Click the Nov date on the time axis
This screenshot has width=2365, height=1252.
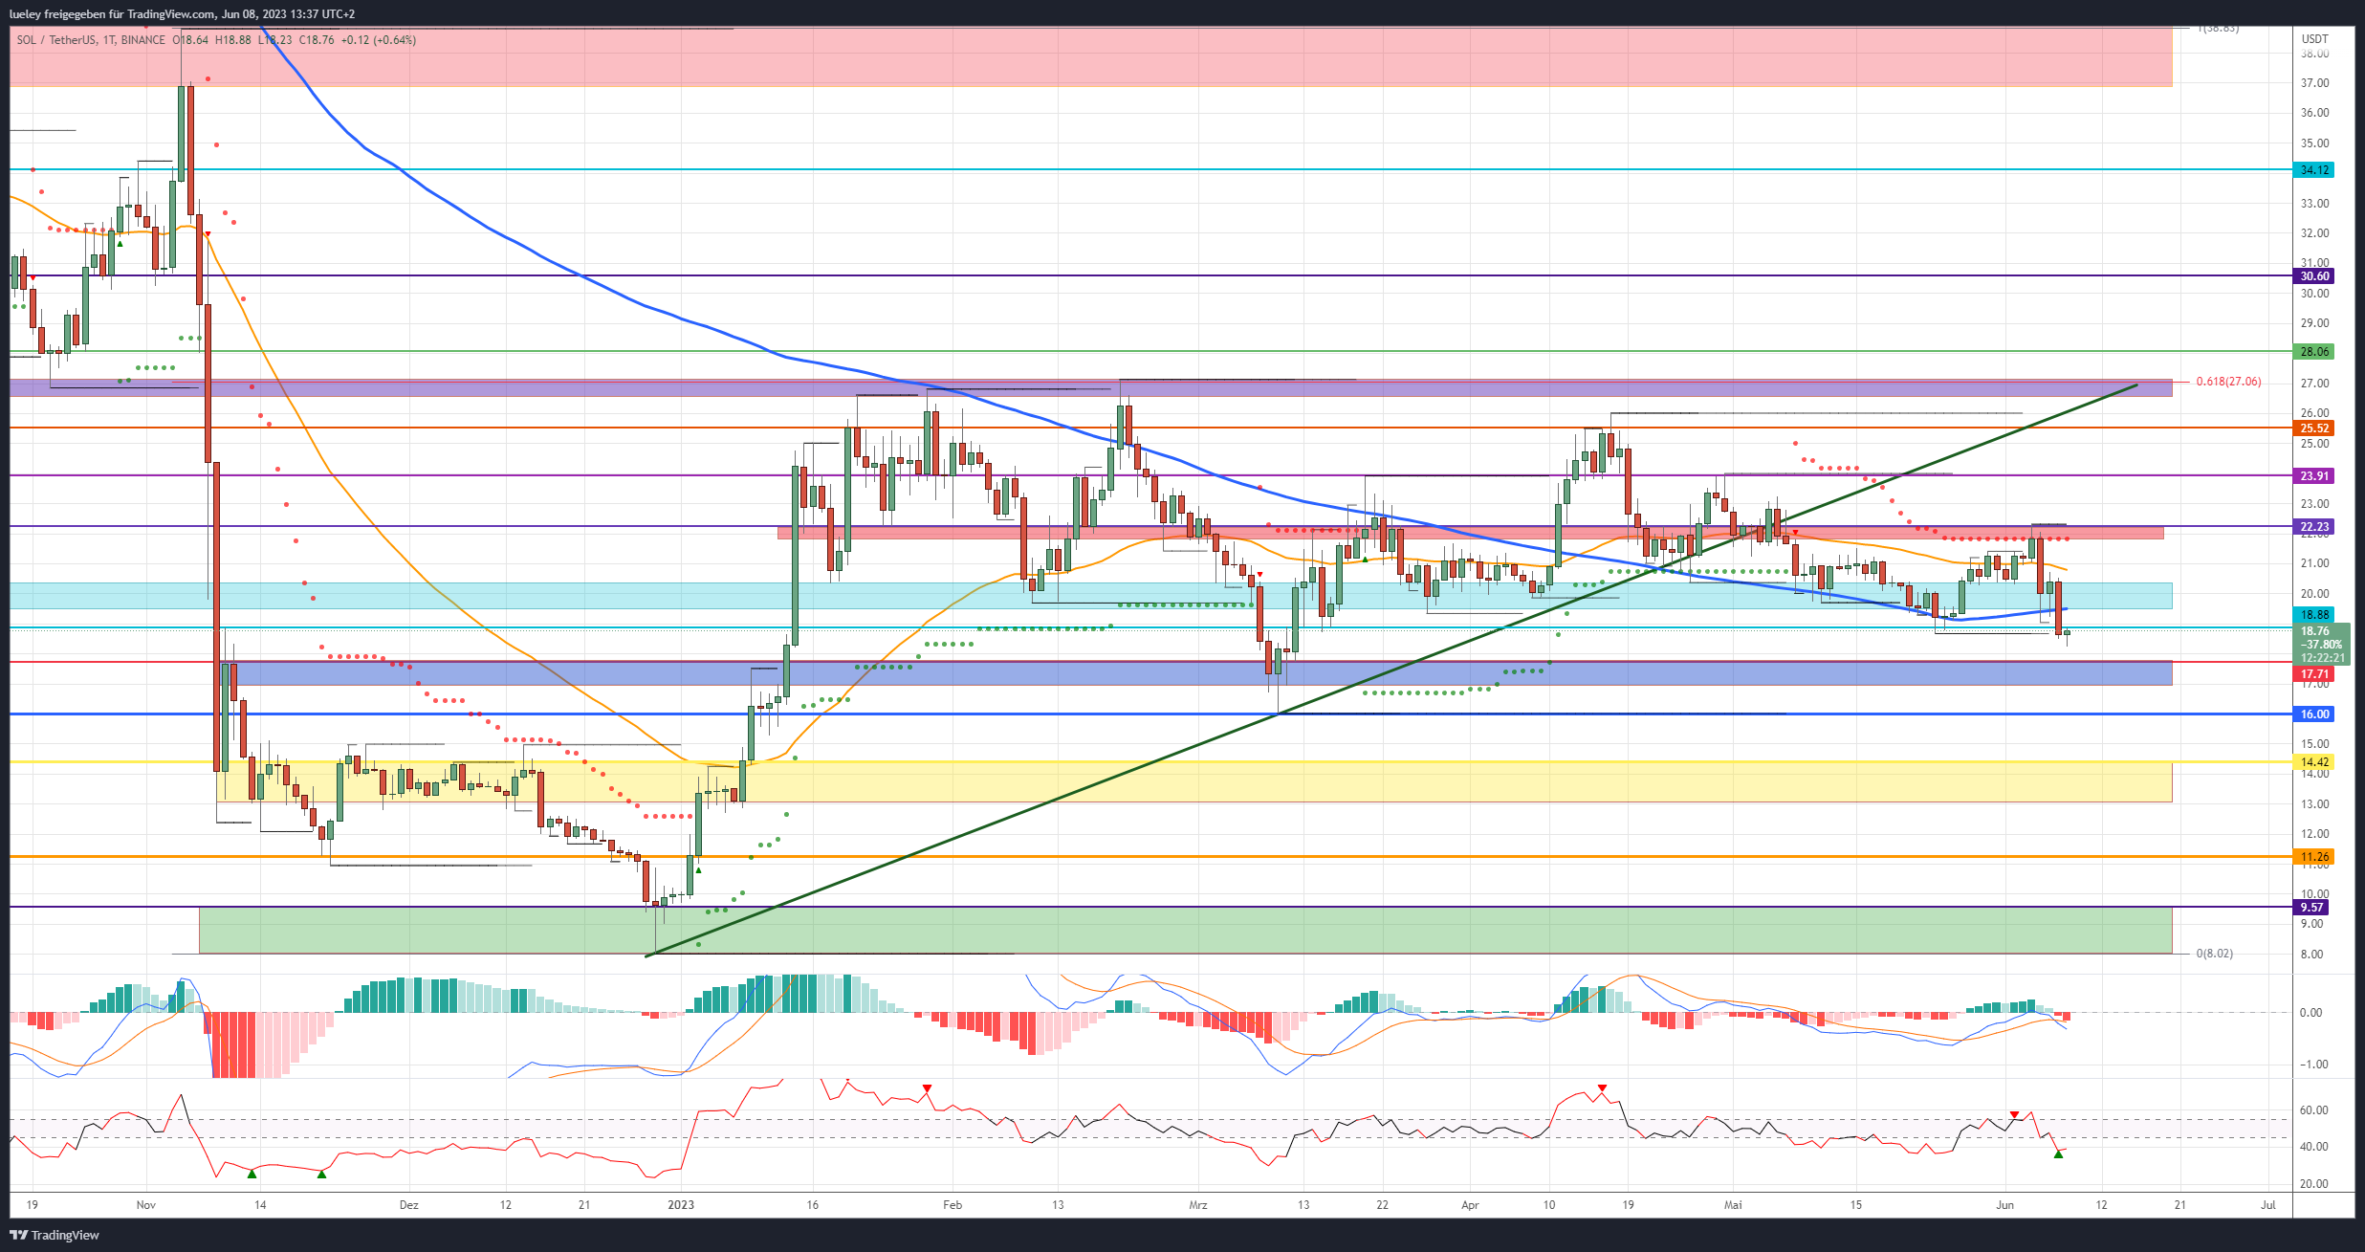pos(146,1205)
